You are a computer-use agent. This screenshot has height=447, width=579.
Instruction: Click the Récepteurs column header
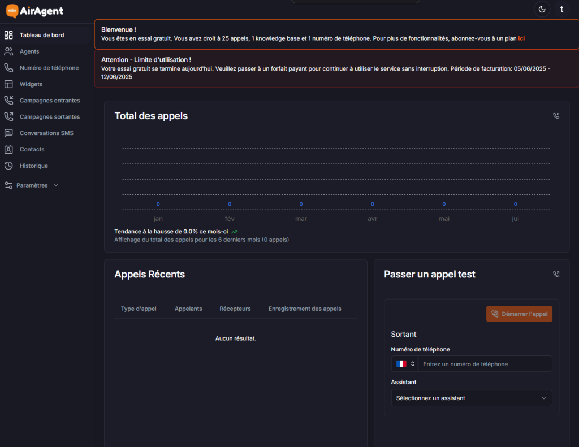tap(235, 309)
